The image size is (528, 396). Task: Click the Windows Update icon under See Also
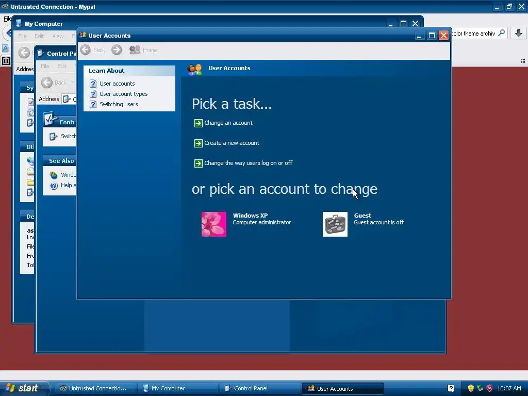click(x=54, y=175)
